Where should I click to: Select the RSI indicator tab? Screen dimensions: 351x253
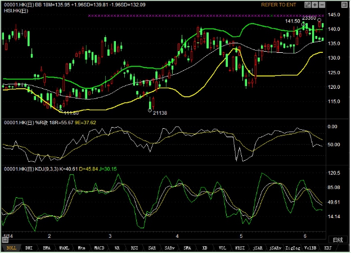(x=134, y=247)
